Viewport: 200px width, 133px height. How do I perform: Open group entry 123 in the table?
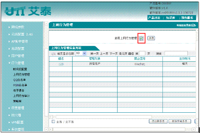tap(61, 64)
